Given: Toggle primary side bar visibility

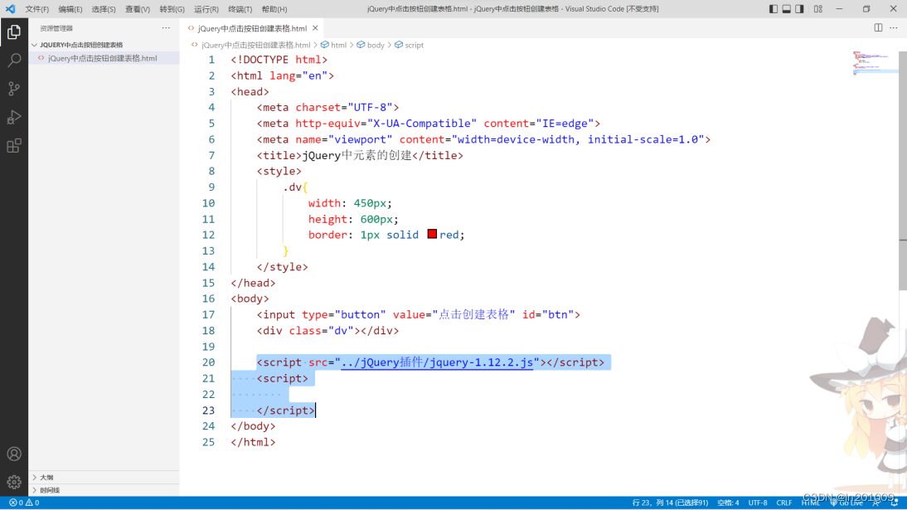Looking at the screenshot, I should [774, 8].
